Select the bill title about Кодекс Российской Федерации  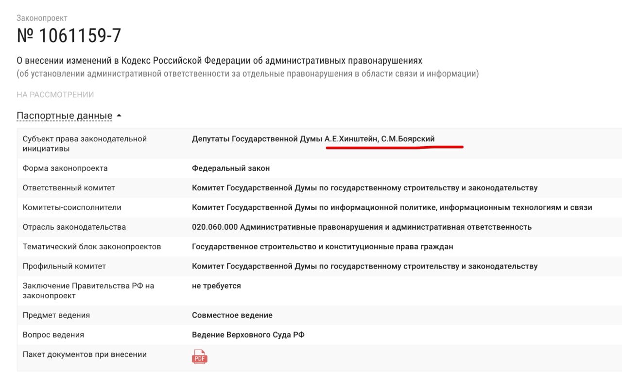(220, 61)
